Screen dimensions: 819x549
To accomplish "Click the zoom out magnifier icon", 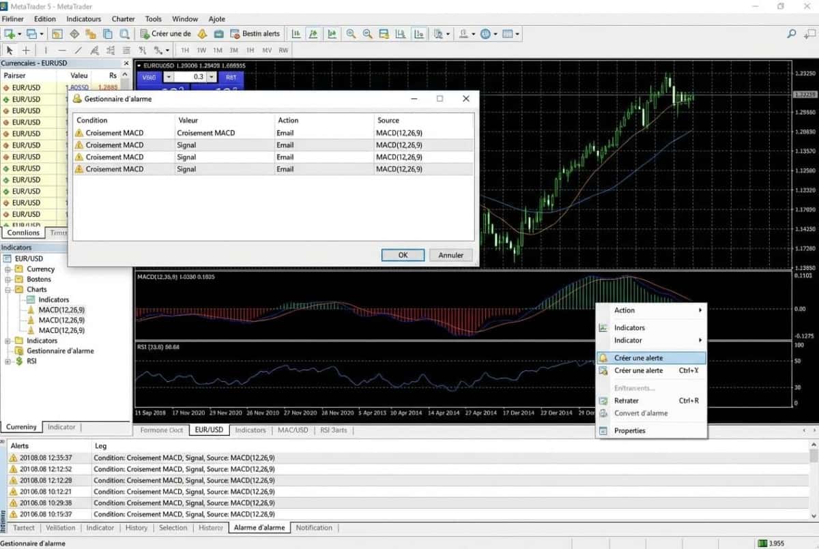I will (367, 33).
